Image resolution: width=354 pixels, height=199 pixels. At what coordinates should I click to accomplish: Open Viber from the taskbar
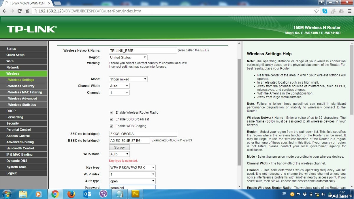[x=103, y=194]
